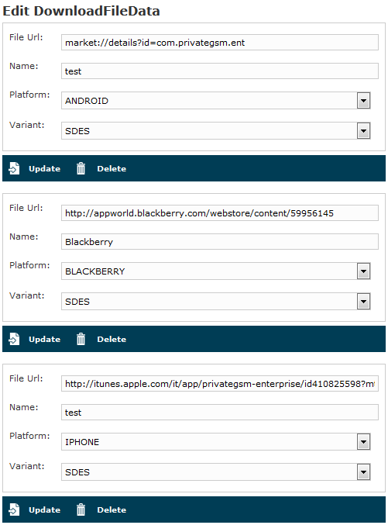Viewport: 388px width, 525px height.
Task: Click the Update icon in the ANDROID entry bar
Action: 14,168
